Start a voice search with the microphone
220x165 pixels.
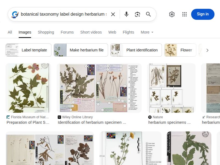tap(126, 14)
